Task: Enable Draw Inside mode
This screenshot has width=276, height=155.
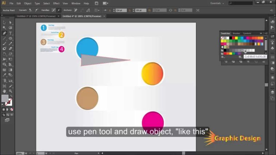Action: click(x=12, y=115)
